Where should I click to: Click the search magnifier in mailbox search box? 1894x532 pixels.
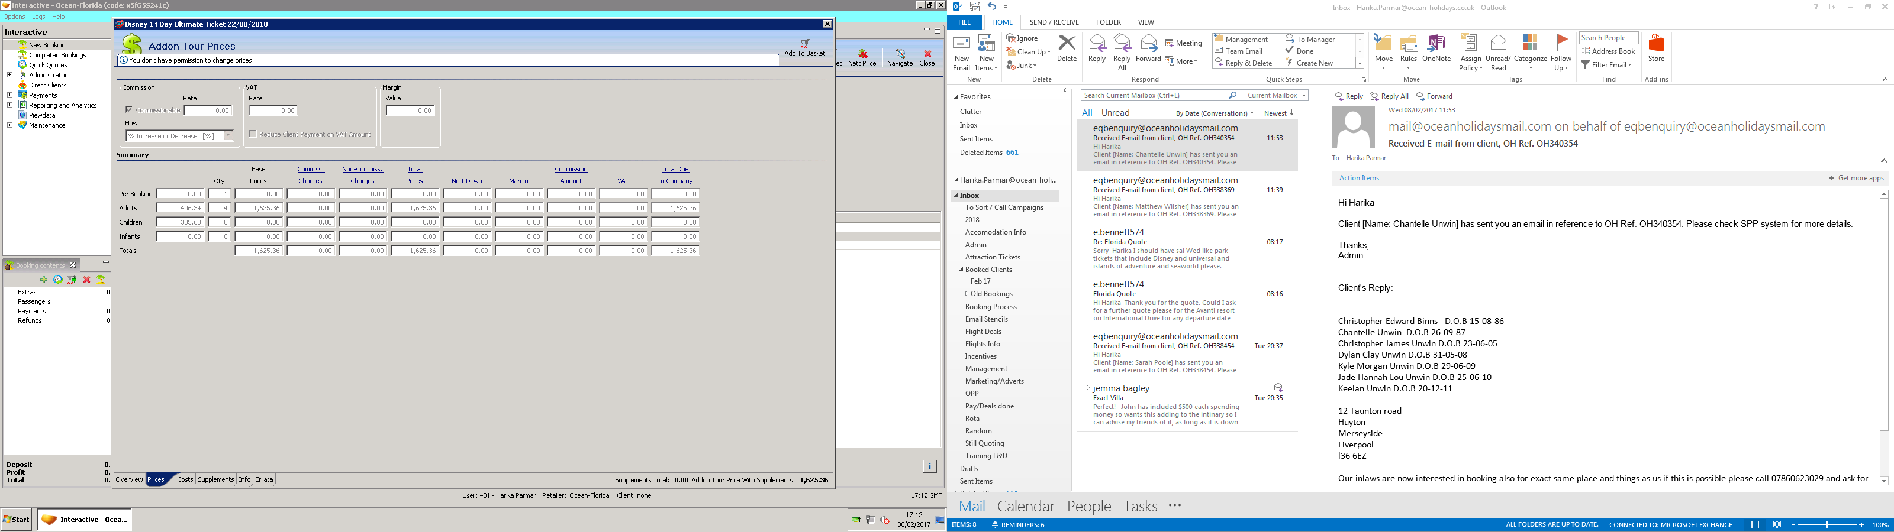(1233, 96)
